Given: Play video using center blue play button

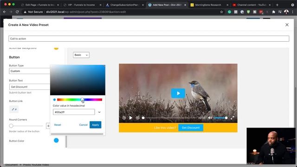Looking at the screenshot, I should [178, 93].
